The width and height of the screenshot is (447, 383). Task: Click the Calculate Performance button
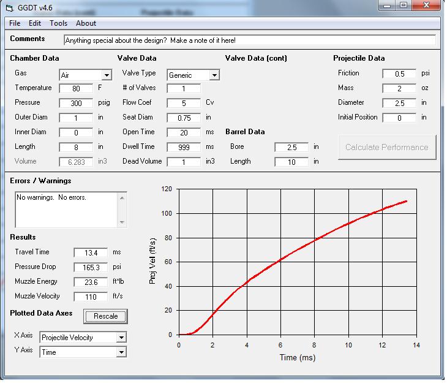(386, 147)
